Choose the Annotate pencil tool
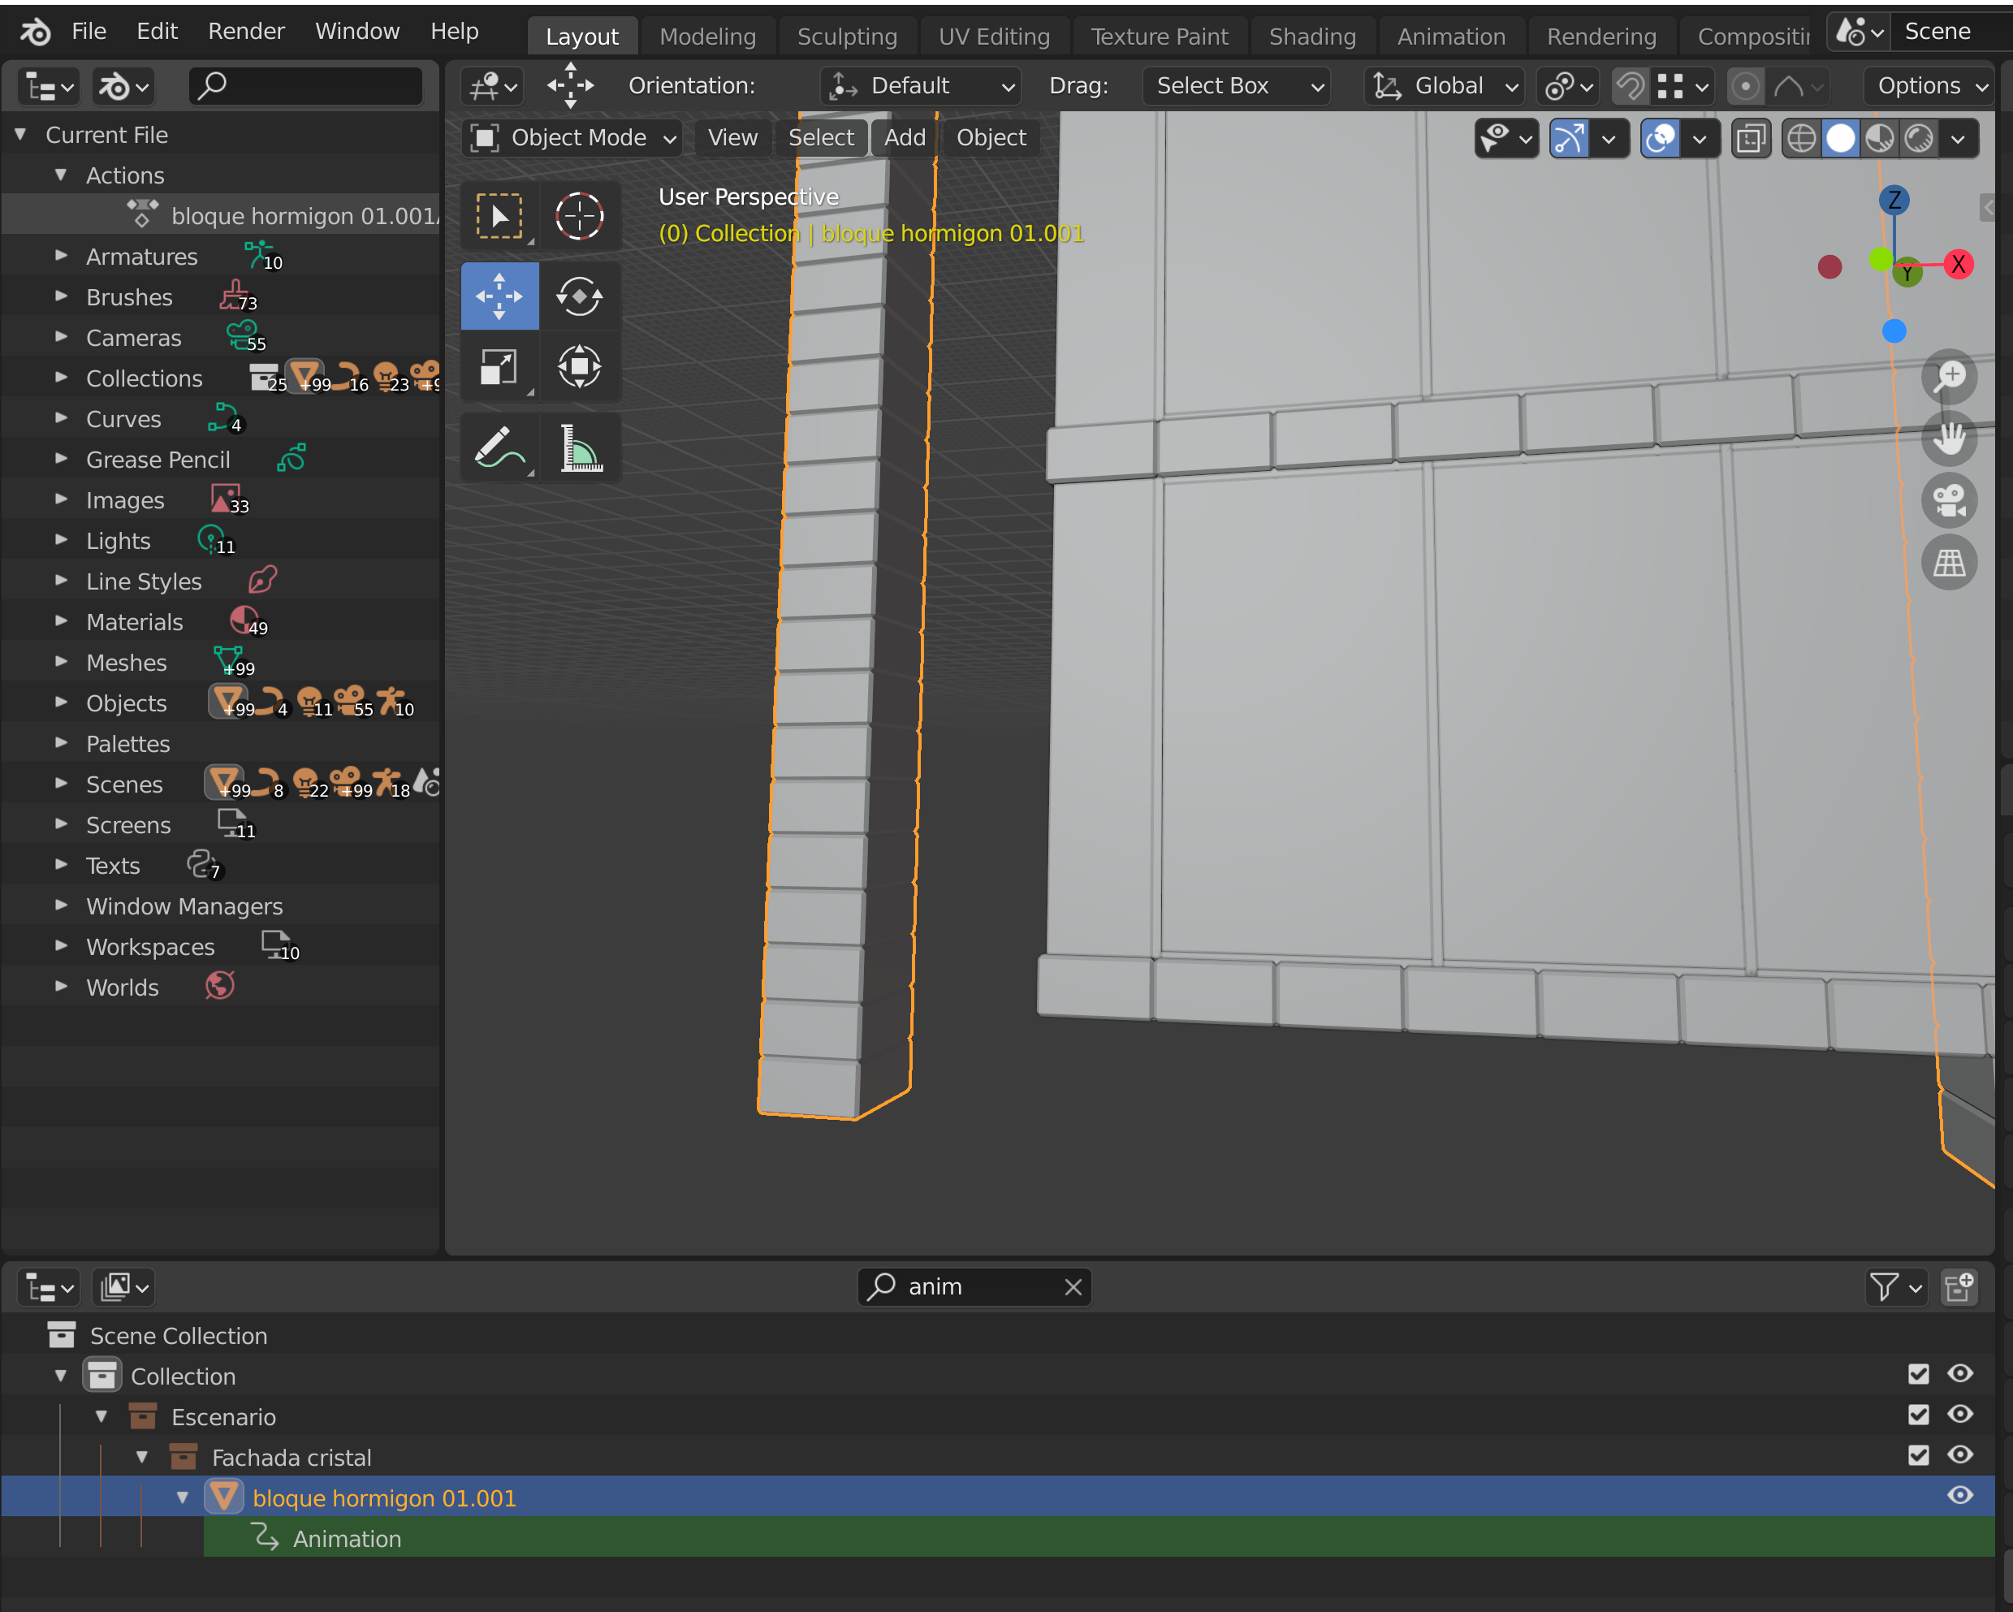The width and height of the screenshot is (2013, 1612). (499, 447)
